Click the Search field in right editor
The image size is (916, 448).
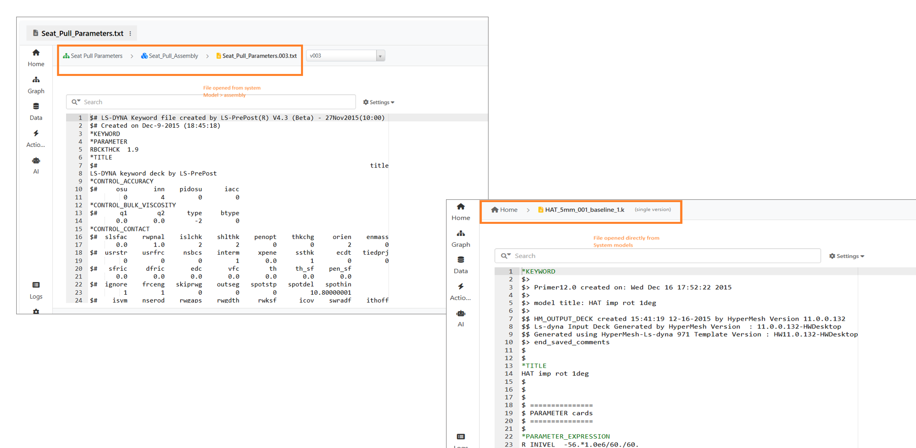pyautogui.click(x=663, y=256)
